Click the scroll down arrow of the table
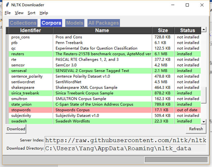Image resolution: width=212 pixels, height=167 pixels. tap(204, 122)
